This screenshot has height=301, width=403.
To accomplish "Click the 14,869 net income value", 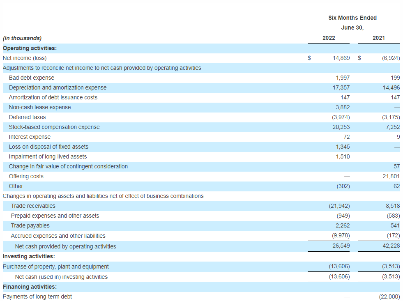I will [x=341, y=58].
